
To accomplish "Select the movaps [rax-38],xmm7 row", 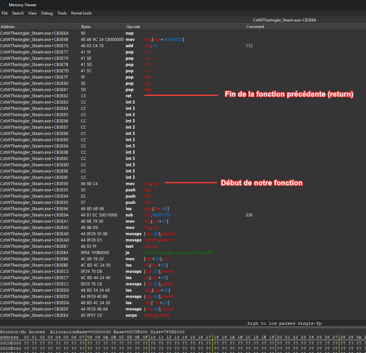I will coord(183,284).
